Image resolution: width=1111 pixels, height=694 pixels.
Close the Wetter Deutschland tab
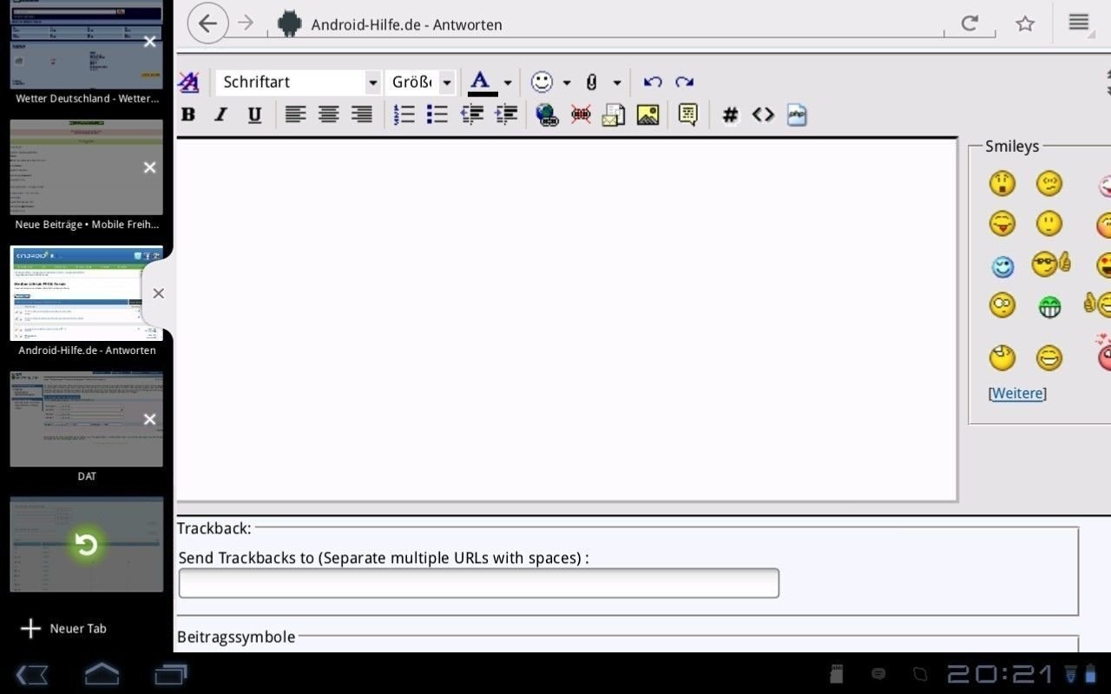[150, 42]
